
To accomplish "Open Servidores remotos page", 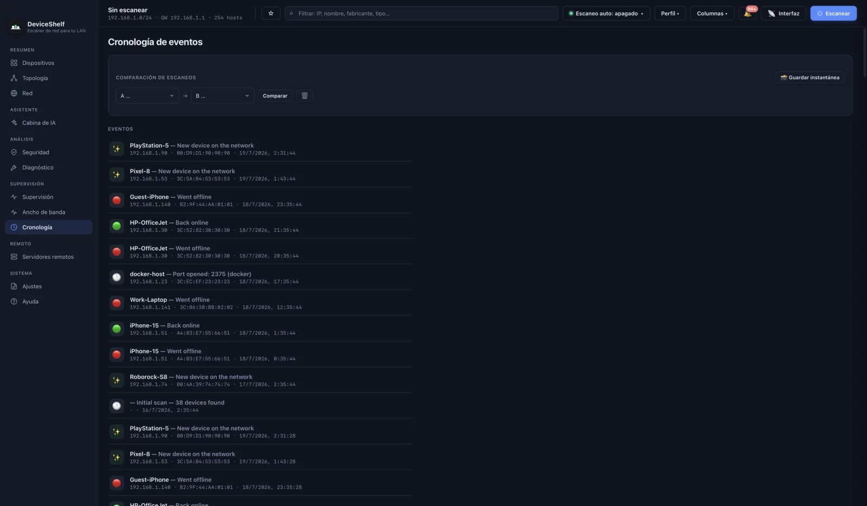I will [x=49, y=257].
